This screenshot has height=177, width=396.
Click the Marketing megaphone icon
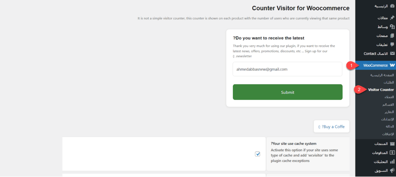point(392,170)
